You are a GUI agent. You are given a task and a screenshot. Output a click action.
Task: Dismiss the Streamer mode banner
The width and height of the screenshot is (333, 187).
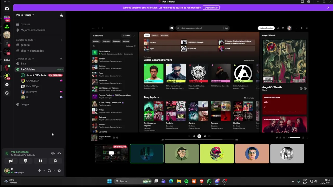pos(328,8)
